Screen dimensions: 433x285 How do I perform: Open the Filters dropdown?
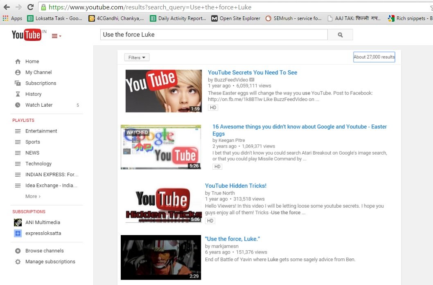(137, 57)
